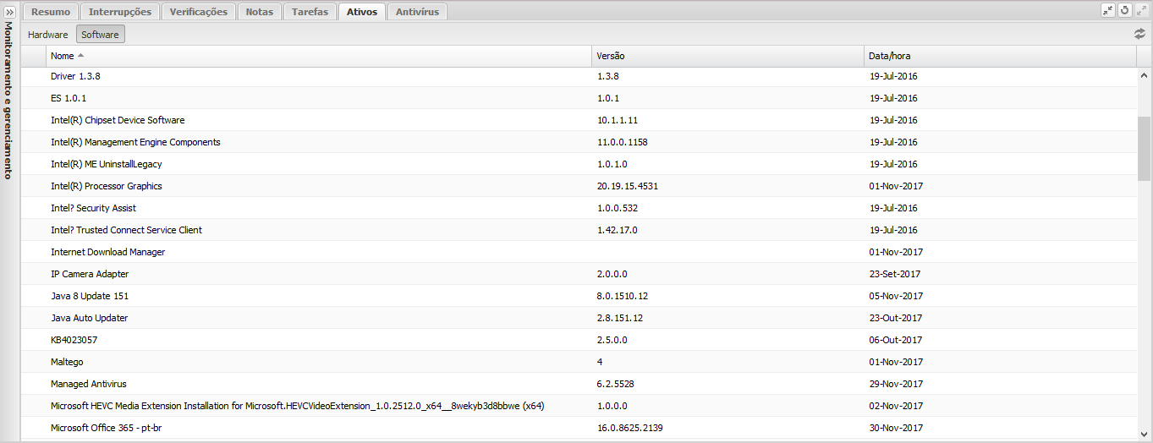
Task: Select the Software assets view
Action: coord(101,35)
